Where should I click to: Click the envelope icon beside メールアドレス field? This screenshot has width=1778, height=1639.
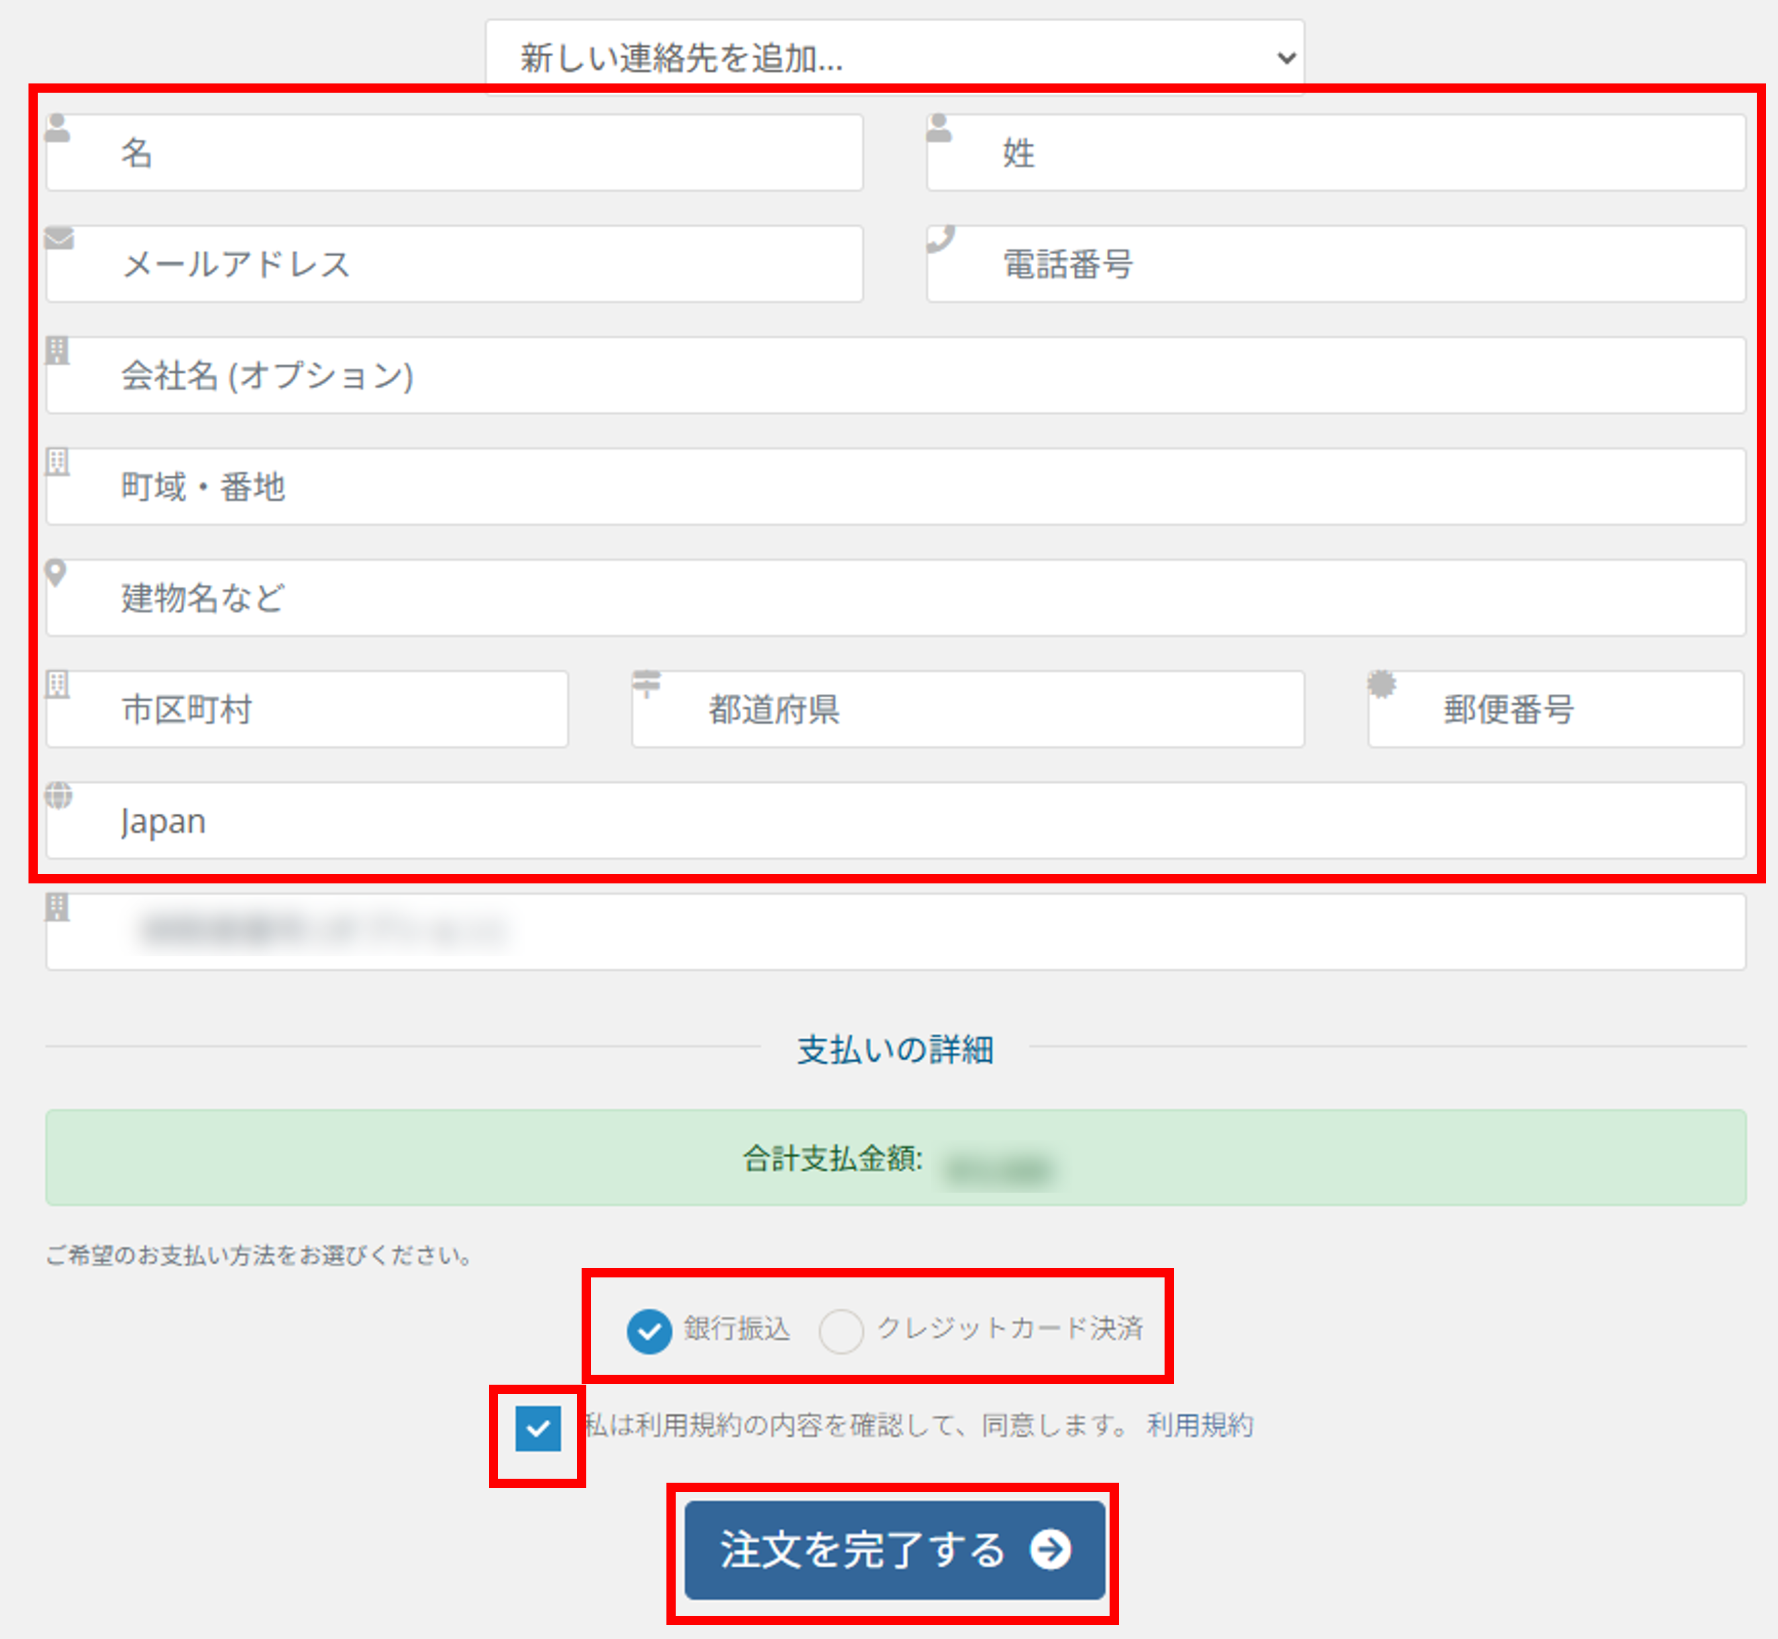coord(60,238)
